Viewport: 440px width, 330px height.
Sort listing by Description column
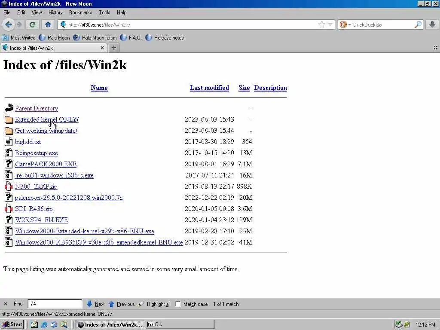(x=270, y=88)
